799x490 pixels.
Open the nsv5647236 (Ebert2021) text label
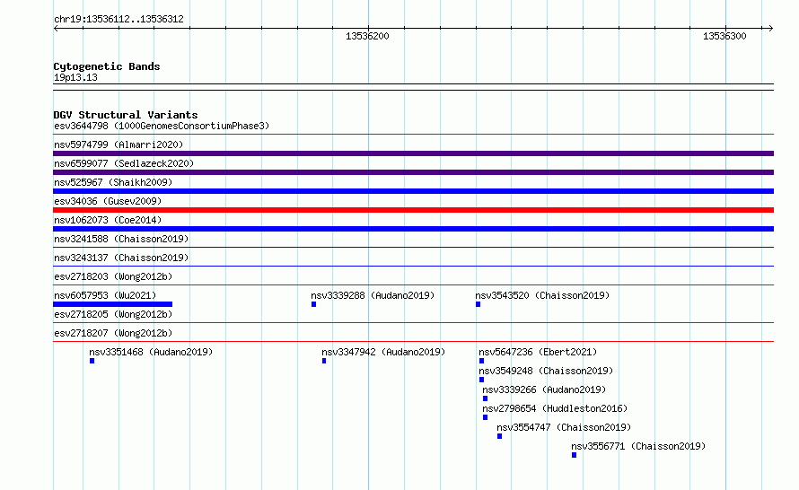(x=538, y=352)
